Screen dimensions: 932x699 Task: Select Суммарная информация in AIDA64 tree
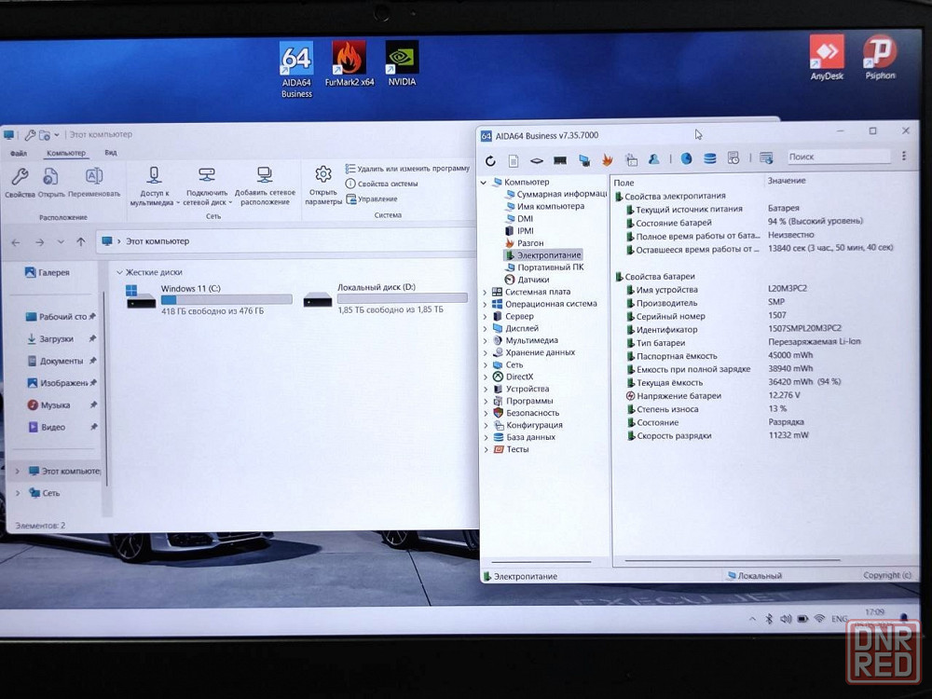coord(555,194)
